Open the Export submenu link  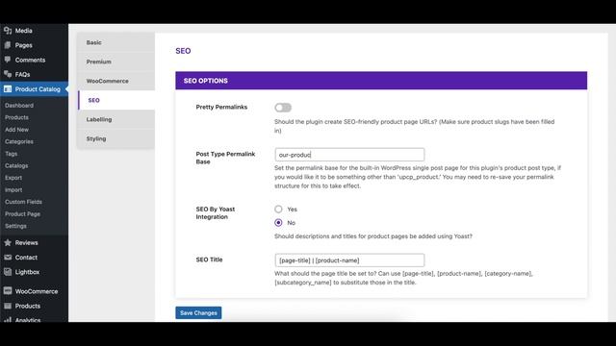13,177
